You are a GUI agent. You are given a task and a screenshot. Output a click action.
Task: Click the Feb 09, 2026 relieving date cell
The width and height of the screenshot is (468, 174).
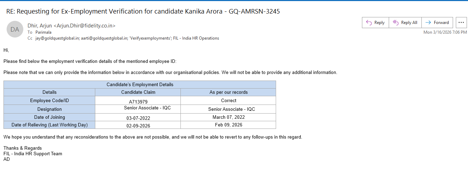(x=228, y=125)
